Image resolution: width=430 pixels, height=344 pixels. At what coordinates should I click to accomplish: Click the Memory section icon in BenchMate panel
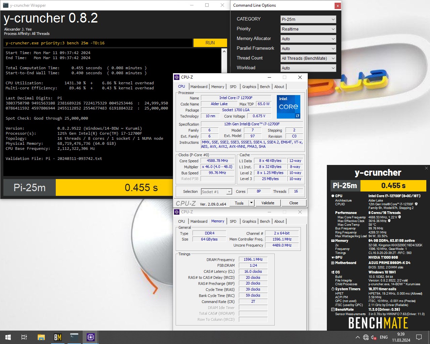333,241
